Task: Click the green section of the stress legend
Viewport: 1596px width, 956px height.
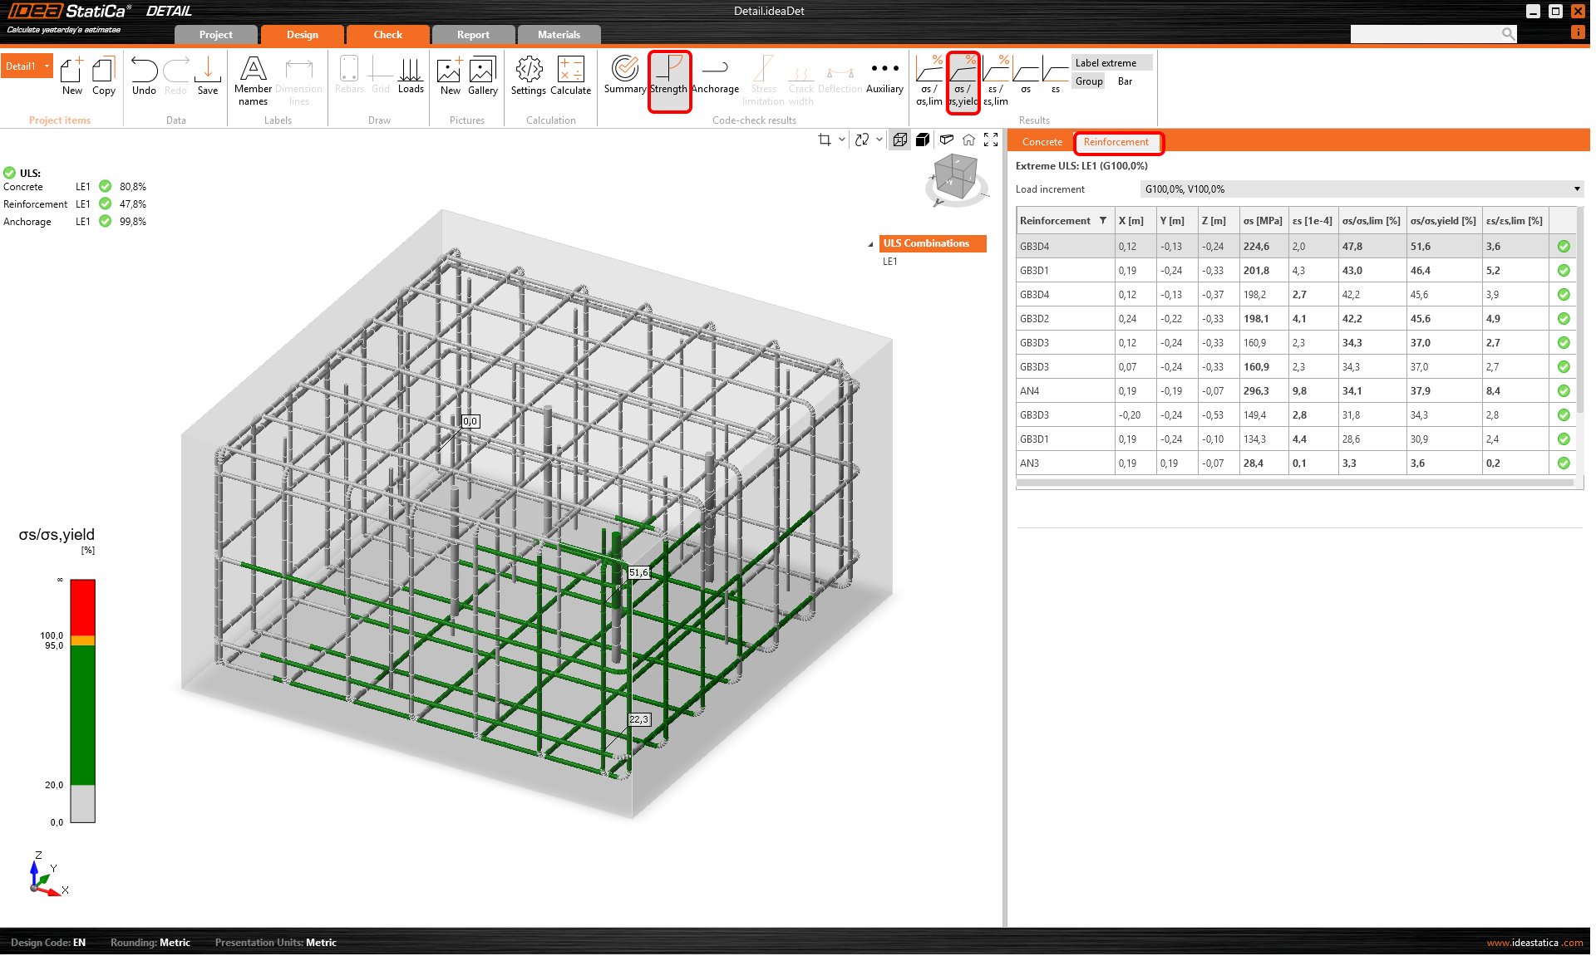Action: (82, 714)
